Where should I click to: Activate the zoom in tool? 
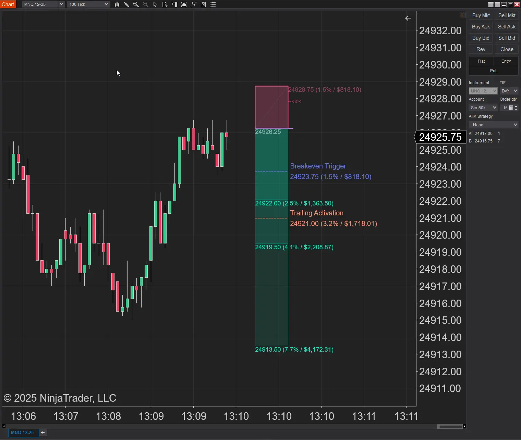click(x=136, y=4)
